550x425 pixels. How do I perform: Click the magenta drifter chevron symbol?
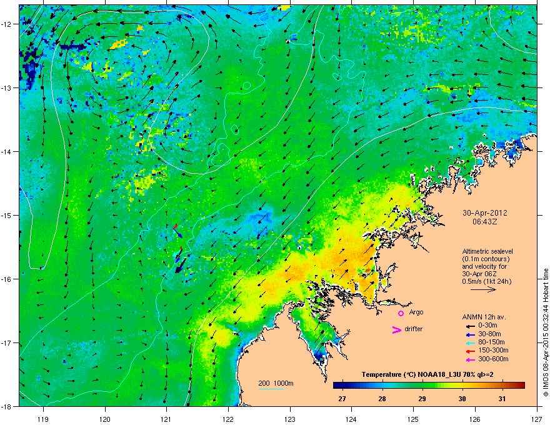[x=397, y=329]
